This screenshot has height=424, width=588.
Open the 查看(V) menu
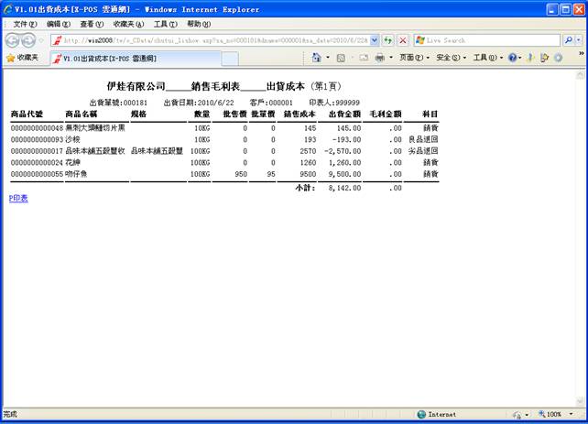92,24
